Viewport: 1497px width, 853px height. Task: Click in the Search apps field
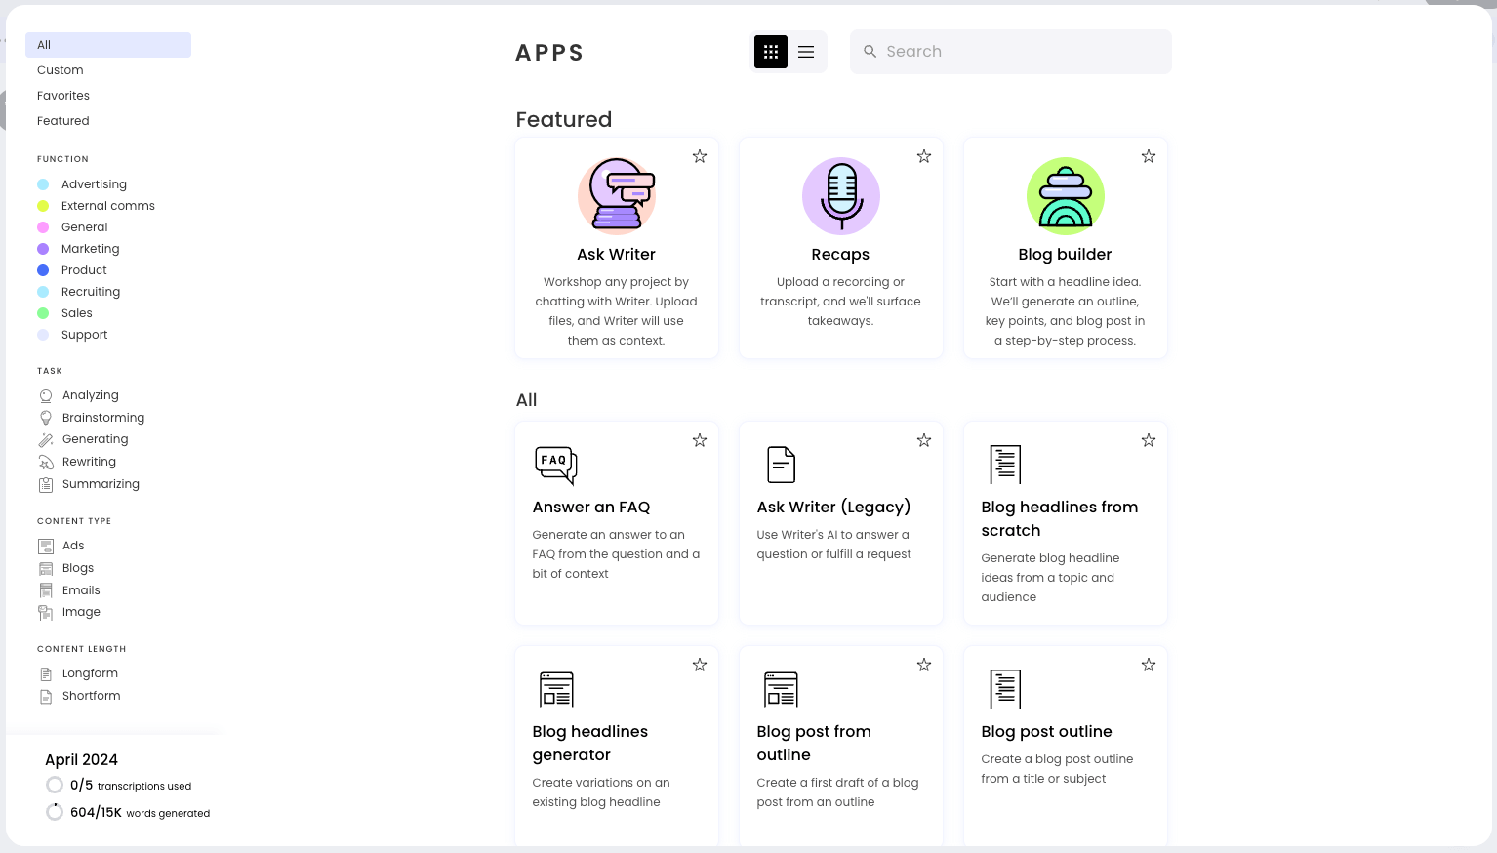pyautogui.click(x=1023, y=52)
